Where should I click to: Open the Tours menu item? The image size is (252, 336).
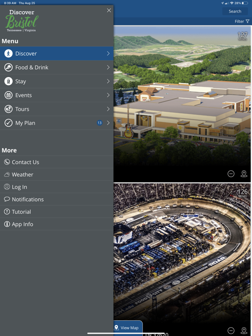tap(56, 109)
